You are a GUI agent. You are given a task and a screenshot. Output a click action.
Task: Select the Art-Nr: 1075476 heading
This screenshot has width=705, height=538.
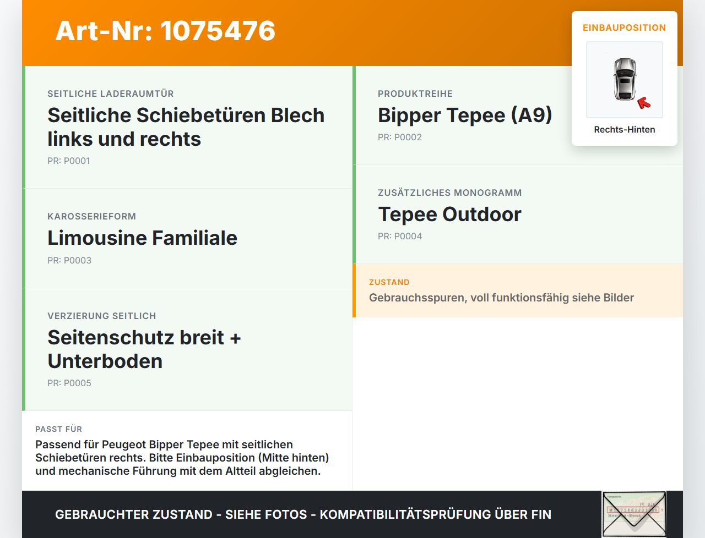point(165,31)
